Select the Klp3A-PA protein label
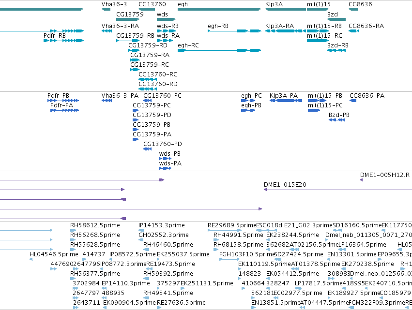Image resolution: width=412 pixels, height=310 pixels. 284,96
